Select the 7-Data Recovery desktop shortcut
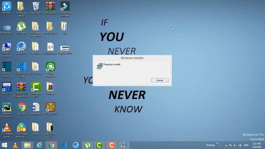 51,70
